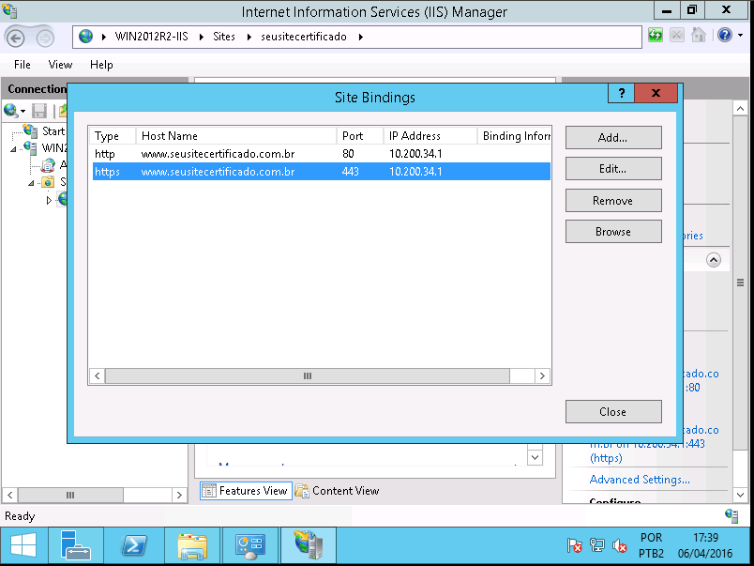Click the Home icon in IIS toolbar
The height and width of the screenshot is (566, 754).
[699, 35]
